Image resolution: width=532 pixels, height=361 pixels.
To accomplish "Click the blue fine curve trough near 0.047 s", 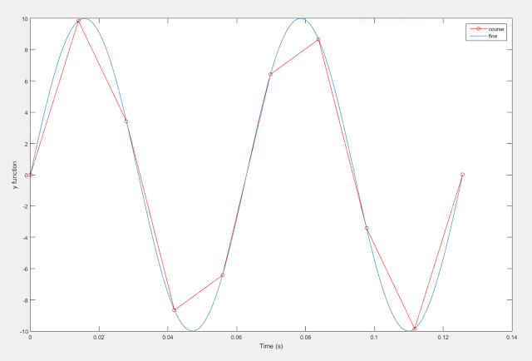I will pos(193,331).
